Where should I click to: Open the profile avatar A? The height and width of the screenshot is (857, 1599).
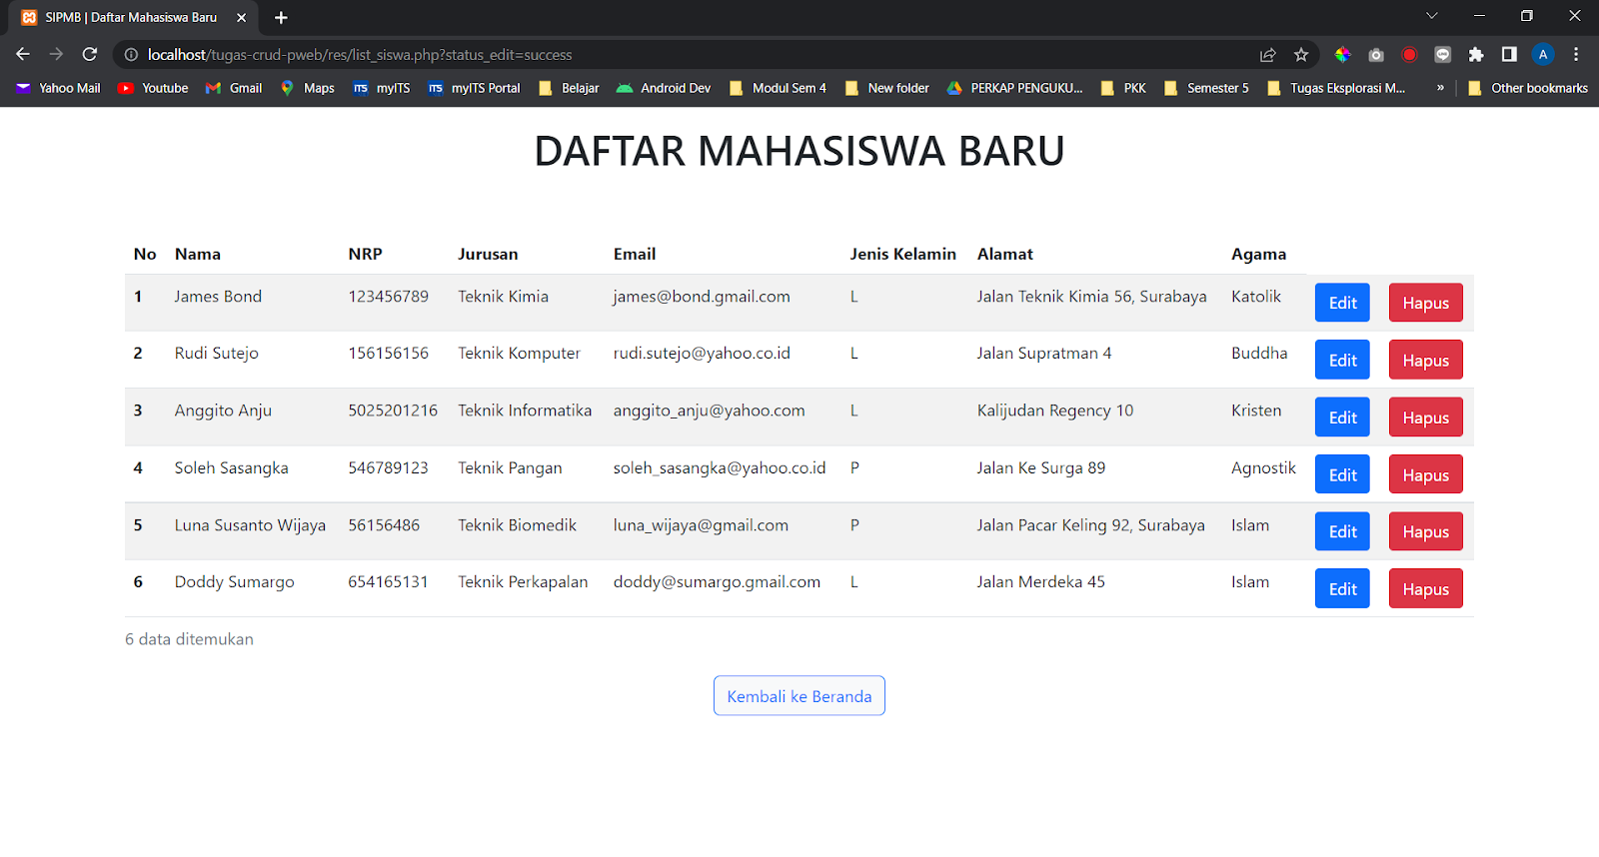coord(1543,55)
